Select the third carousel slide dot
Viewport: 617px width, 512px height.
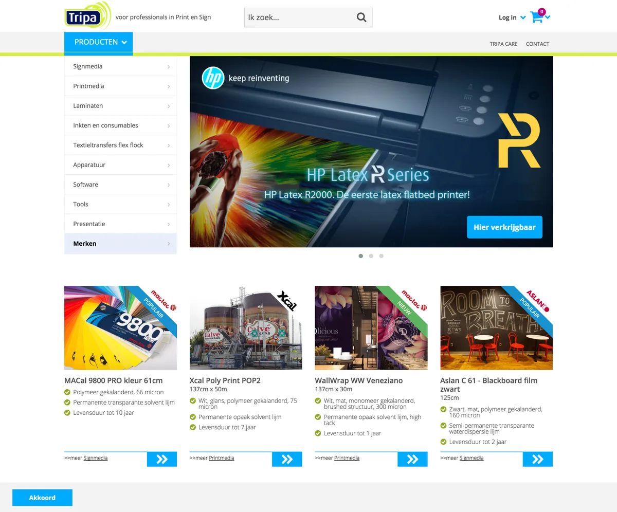click(381, 256)
